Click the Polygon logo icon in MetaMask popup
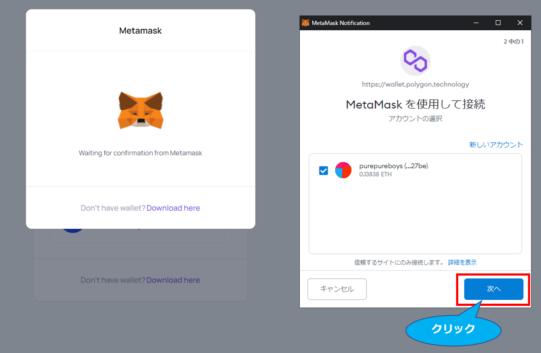541x353 pixels. [415, 61]
